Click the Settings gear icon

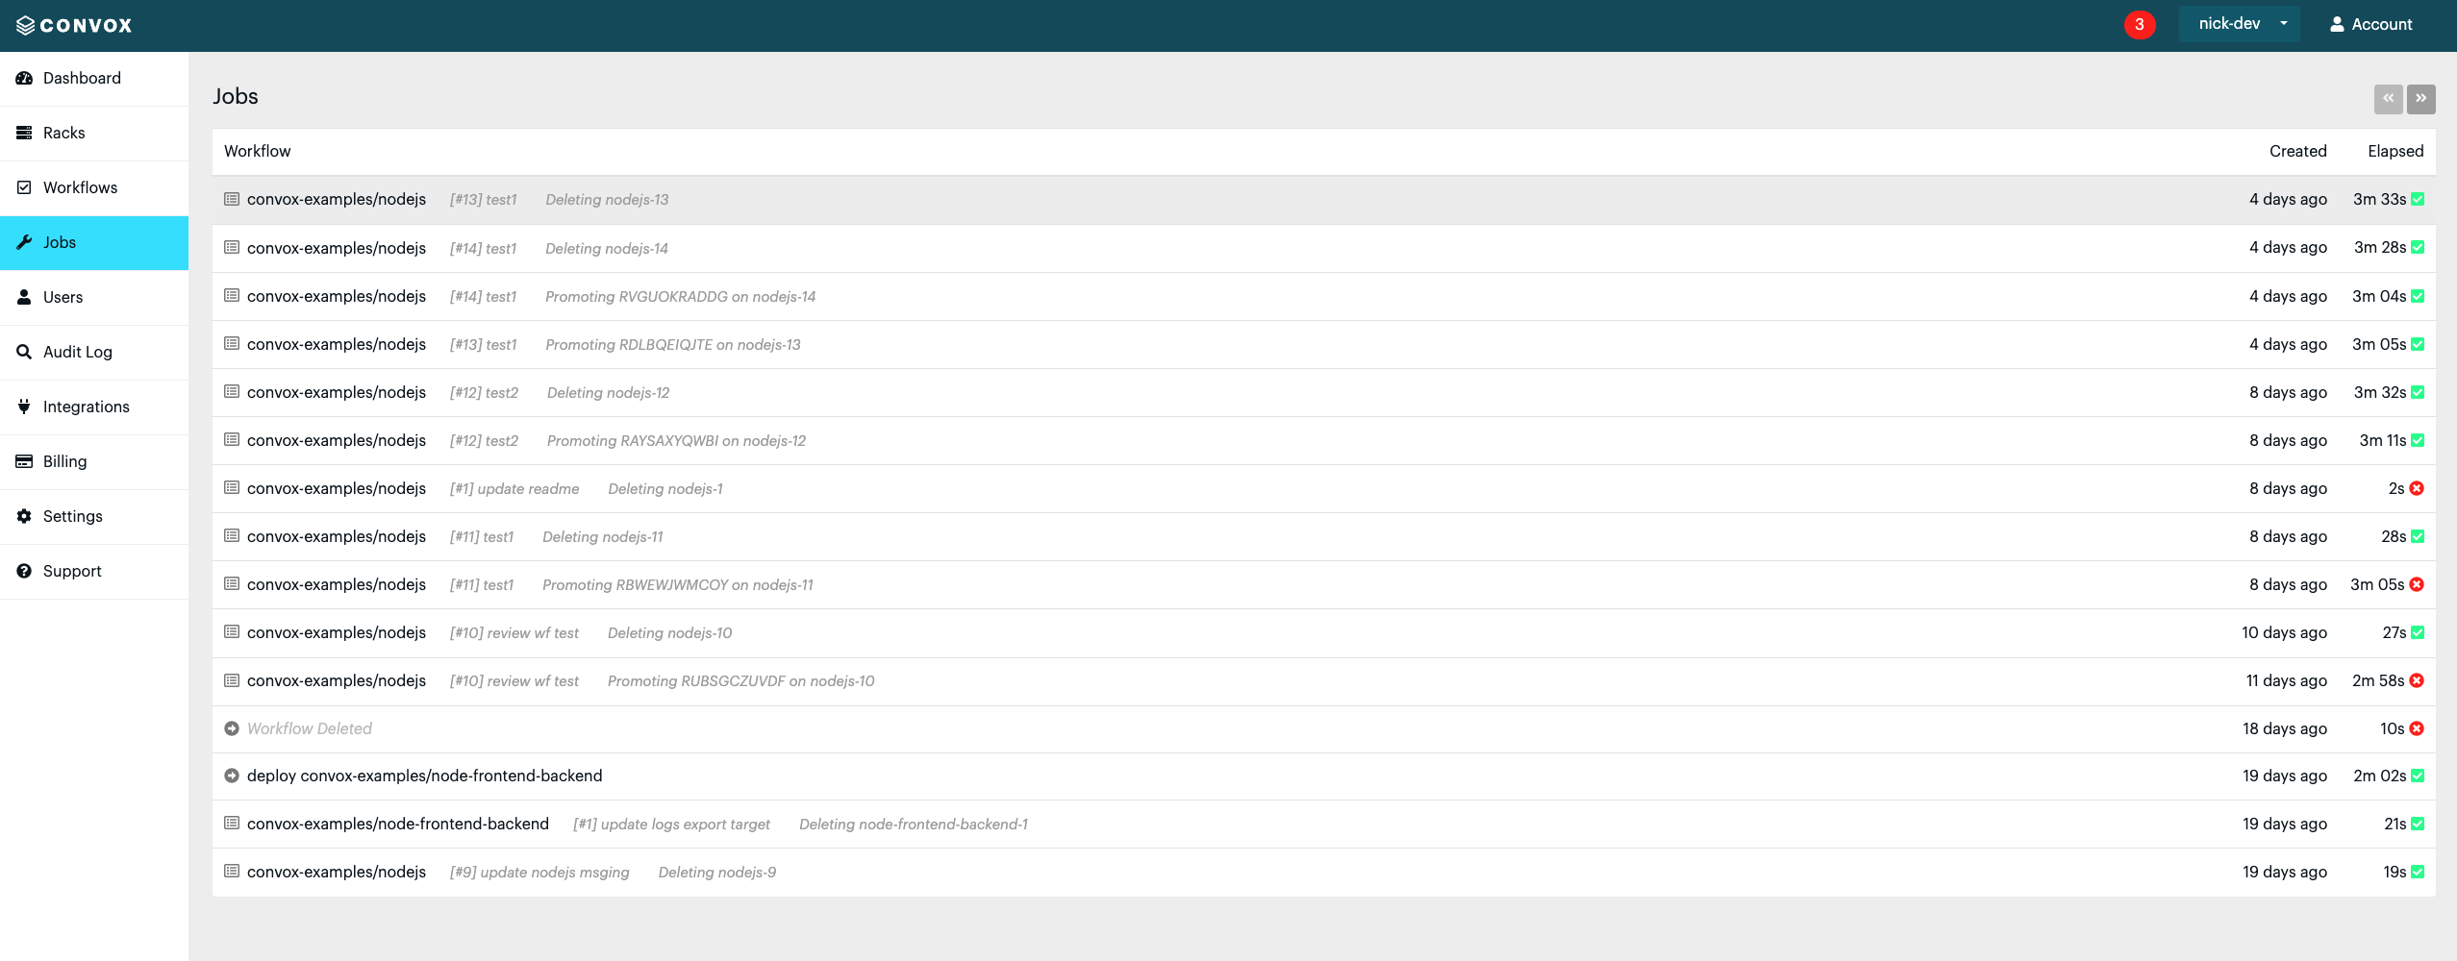pos(24,517)
